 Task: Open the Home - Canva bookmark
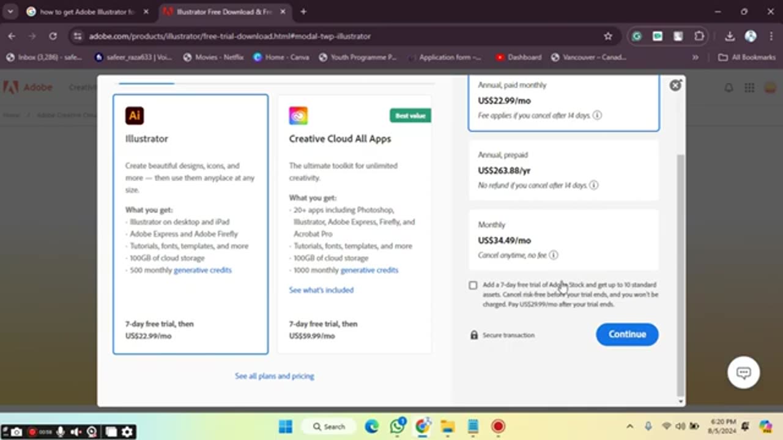(x=281, y=57)
